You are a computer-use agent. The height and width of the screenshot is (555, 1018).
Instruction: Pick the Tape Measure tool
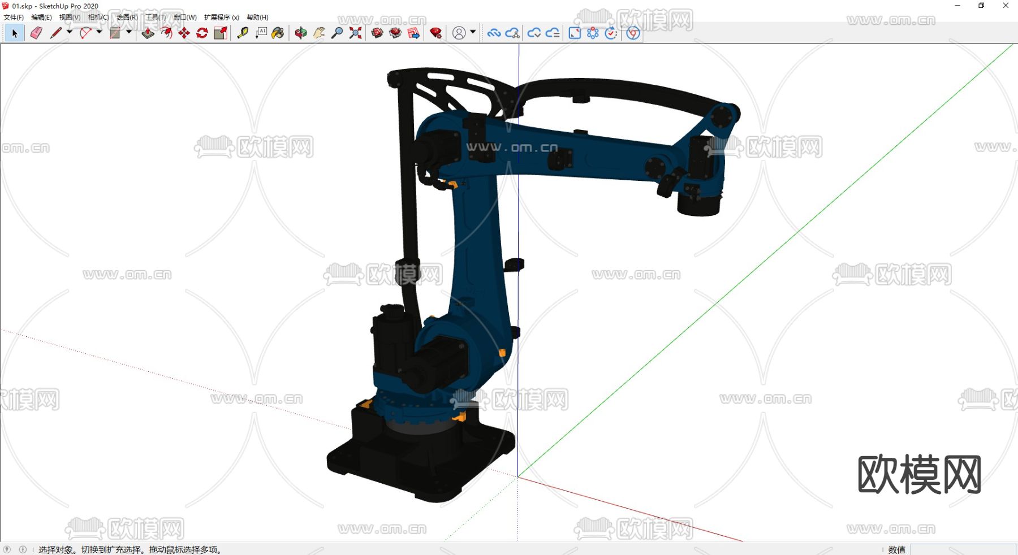coord(243,33)
